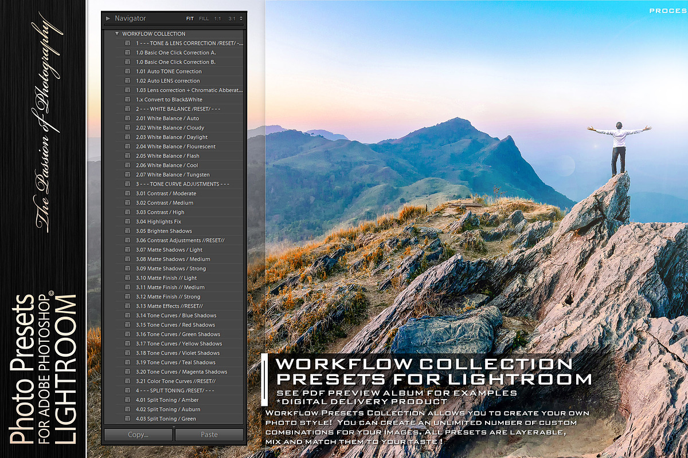Image resolution: width=688 pixels, height=458 pixels.
Task: Click preset icon for Basic One Click Correction B.
Action: pyautogui.click(x=128, y=62)
